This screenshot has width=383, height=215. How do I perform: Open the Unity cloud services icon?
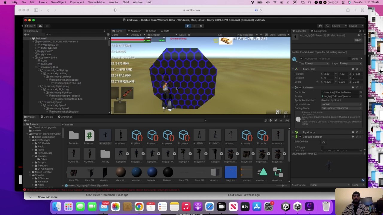(40, 26)
